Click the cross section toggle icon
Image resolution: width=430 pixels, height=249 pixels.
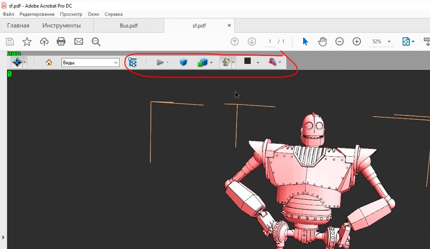click(x=272, y=62)
